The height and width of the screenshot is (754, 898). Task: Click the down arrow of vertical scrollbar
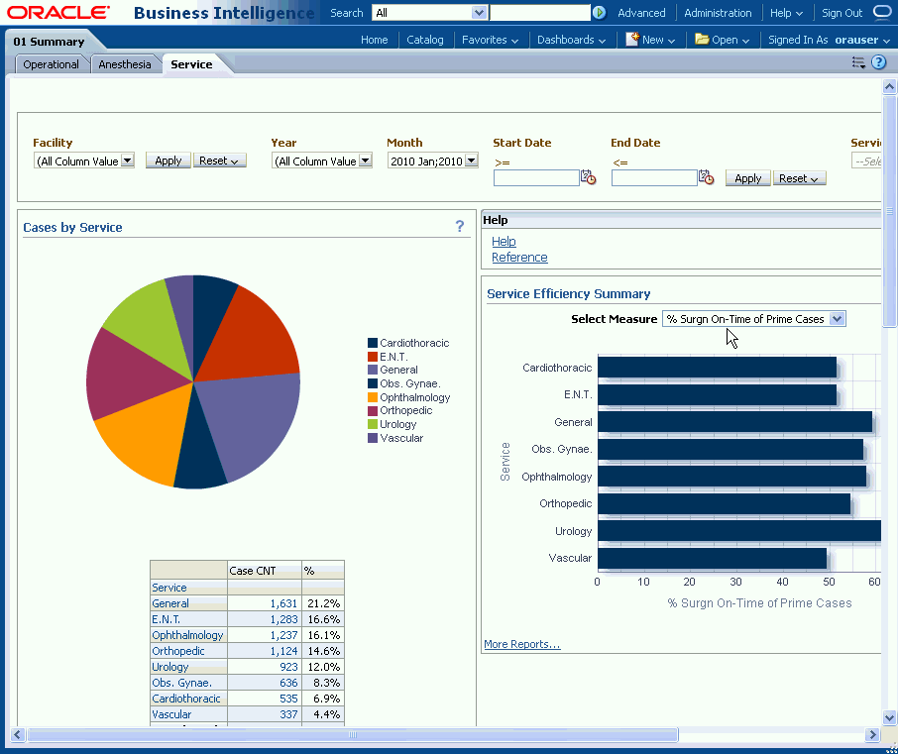point(889,718)
